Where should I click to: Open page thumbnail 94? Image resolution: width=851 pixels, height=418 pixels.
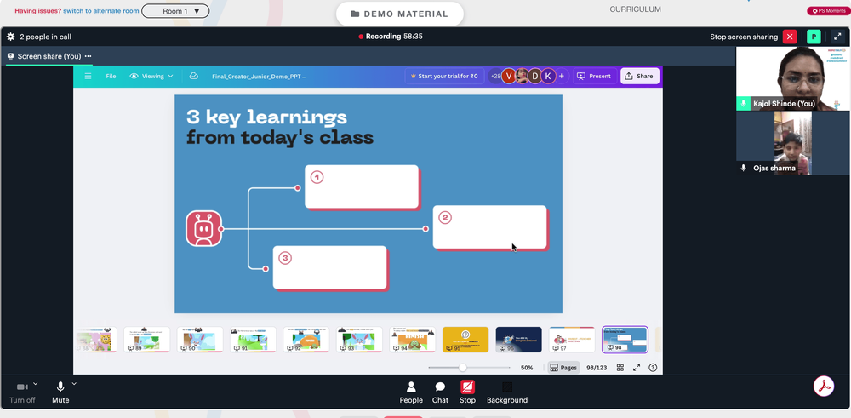(x=413, y=340)
